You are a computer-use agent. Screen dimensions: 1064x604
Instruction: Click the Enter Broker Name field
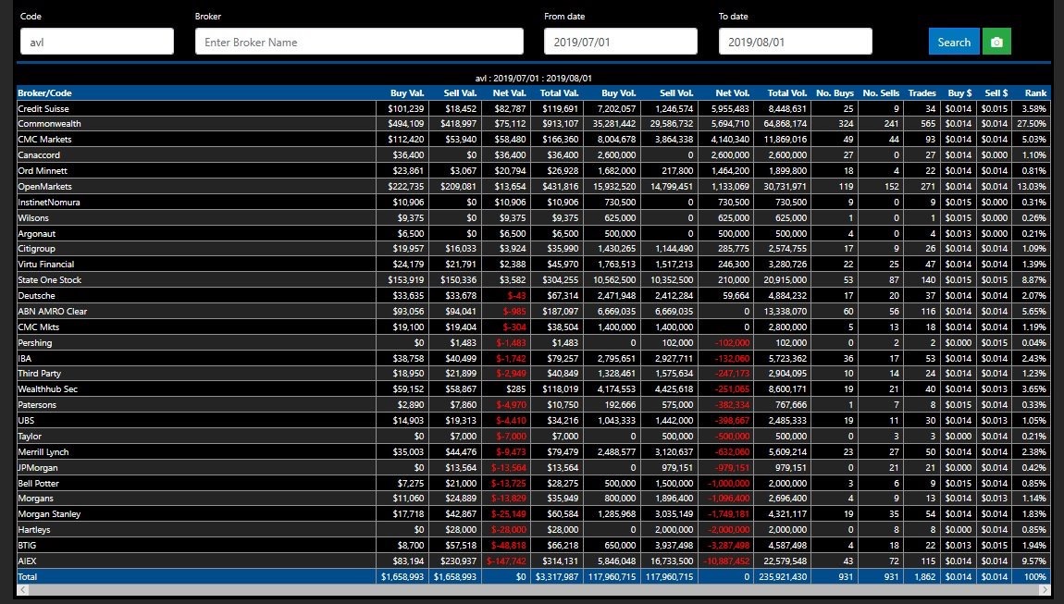pos(359,42)
